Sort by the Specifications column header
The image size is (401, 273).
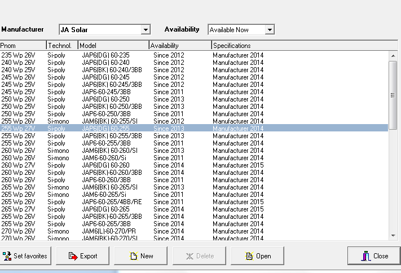pyautogui.click(x=305, y=46)
